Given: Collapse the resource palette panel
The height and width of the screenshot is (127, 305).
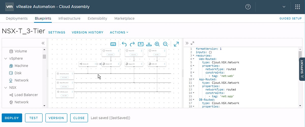Looking at the screenshot, I should [x=43, y=43].
